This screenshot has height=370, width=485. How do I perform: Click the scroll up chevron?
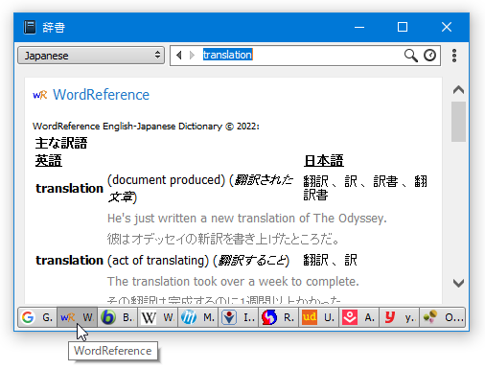[458, 90]
